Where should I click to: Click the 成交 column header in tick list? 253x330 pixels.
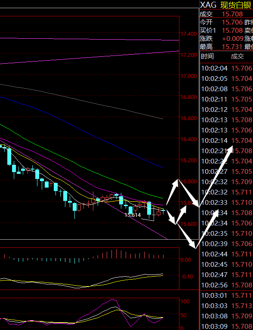(238, 56)
